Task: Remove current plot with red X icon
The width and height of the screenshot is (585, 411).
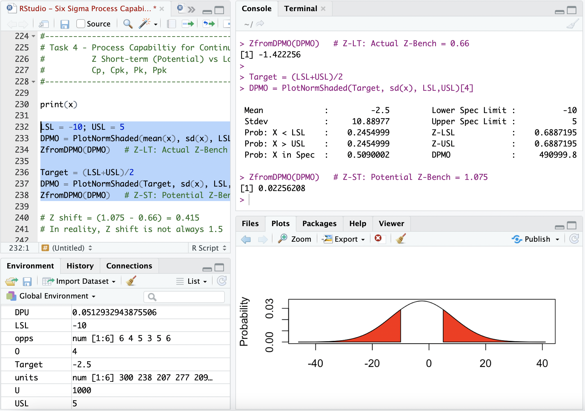Action: 378,238
